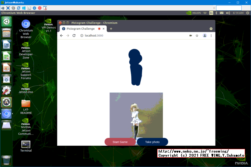Reload the localhost:3000 page
Viewport: 251px width, 167px height.
pyautogui.click(x=74, y=36)
